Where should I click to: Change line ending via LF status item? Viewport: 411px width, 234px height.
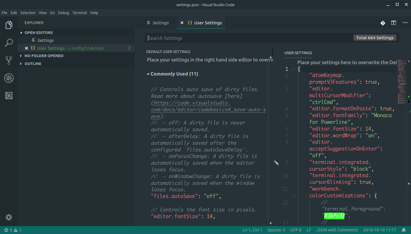pyautogui.click(x=309, y=230)
